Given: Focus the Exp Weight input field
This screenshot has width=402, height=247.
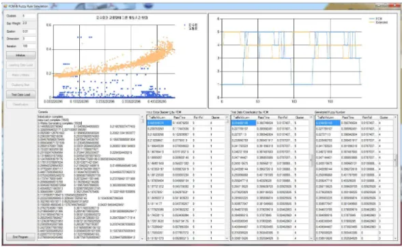Looking at the screenshot, I should pos(29,23).
